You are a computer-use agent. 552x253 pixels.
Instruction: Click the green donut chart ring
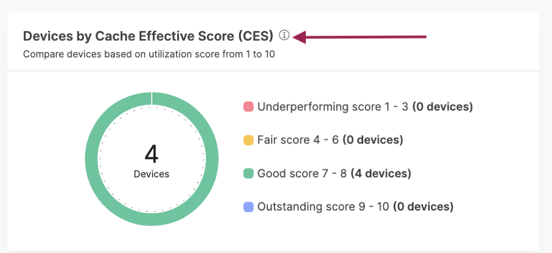point(92,159)
